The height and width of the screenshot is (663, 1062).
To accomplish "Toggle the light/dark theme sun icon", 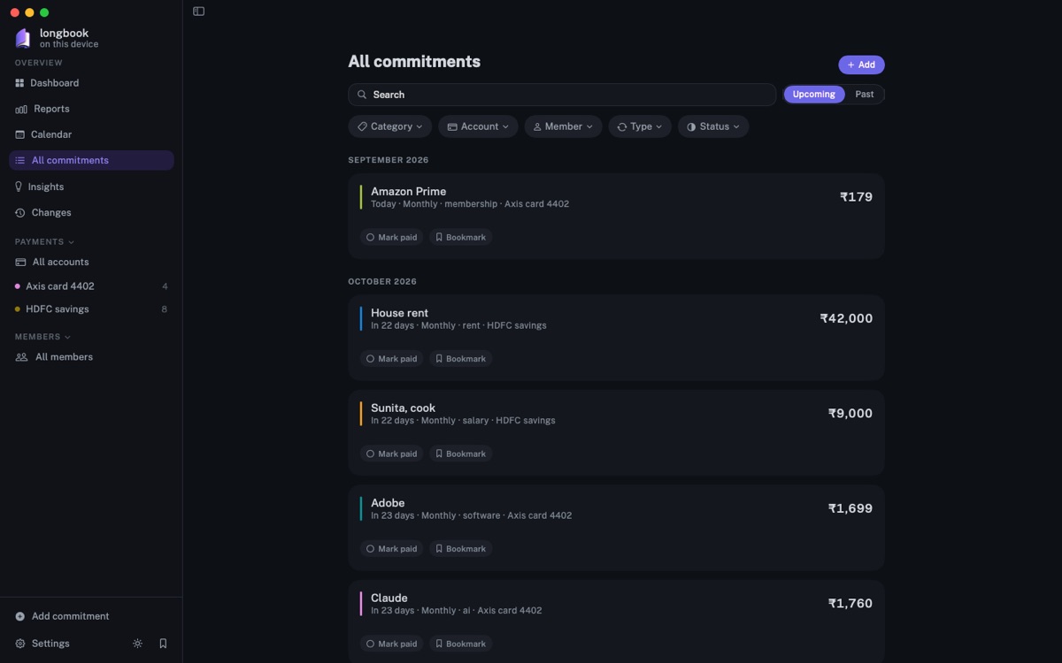I will tap(137, 644).
